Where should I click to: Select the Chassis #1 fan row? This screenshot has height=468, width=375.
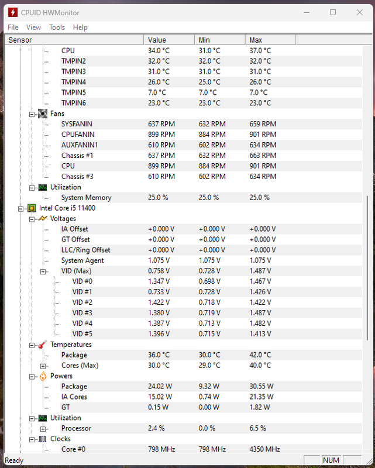[211, 156]
